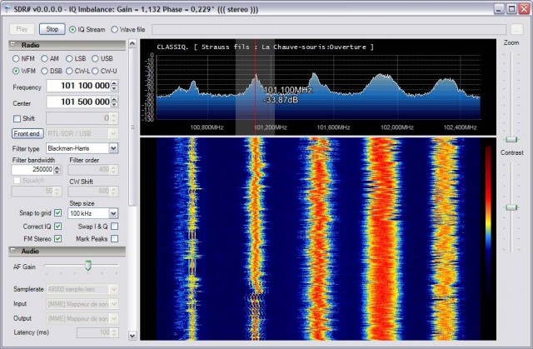Click the sidebar scroll-down arrow
The width and height of the screenshot is (533, 349).
[x=132, y=336]
